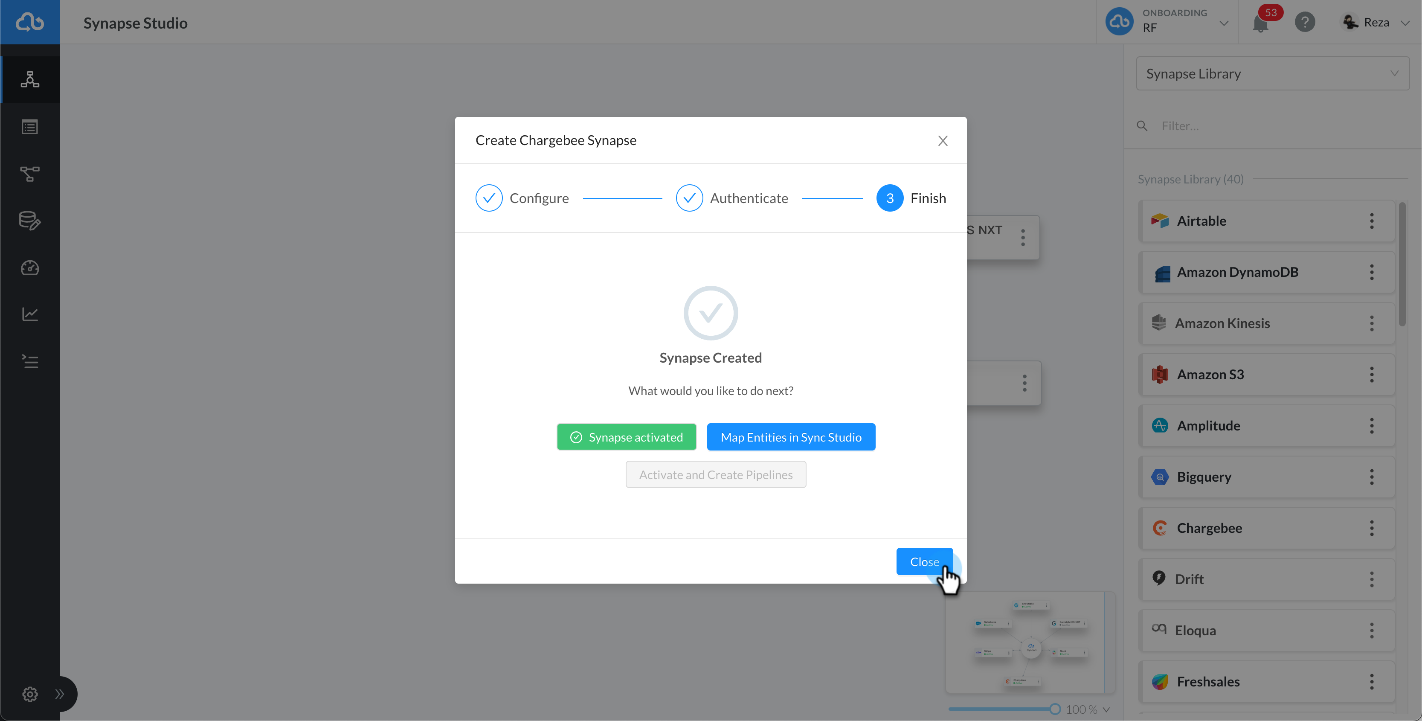1422x721 pixels.
Task: Open Amazon DynamoDB three-dot options menu
Action: click(x=1372, y=272)
